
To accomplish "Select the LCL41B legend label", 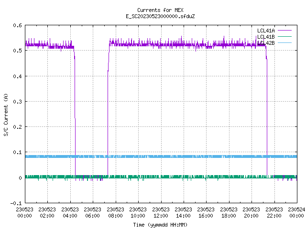I will tap(266, 37).
